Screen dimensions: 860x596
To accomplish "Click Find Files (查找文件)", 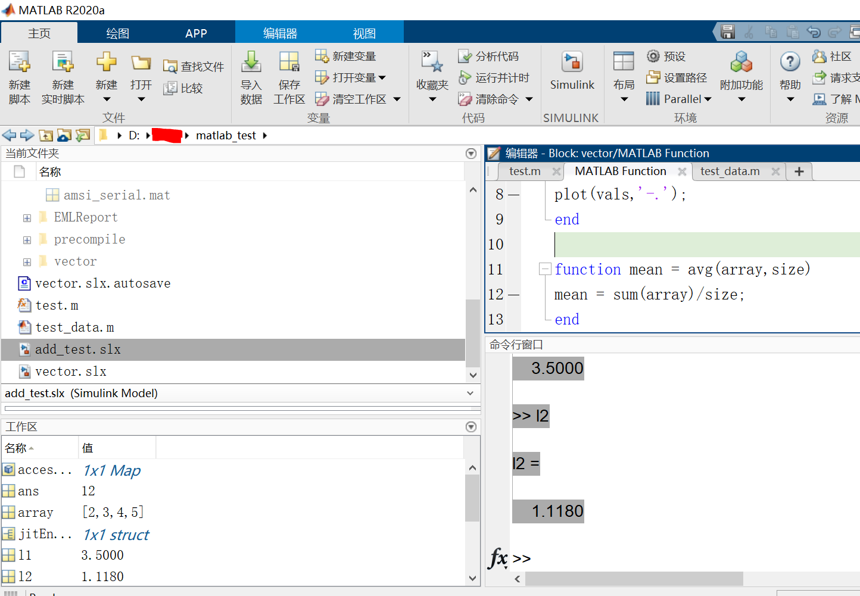I will pos(194,67).
